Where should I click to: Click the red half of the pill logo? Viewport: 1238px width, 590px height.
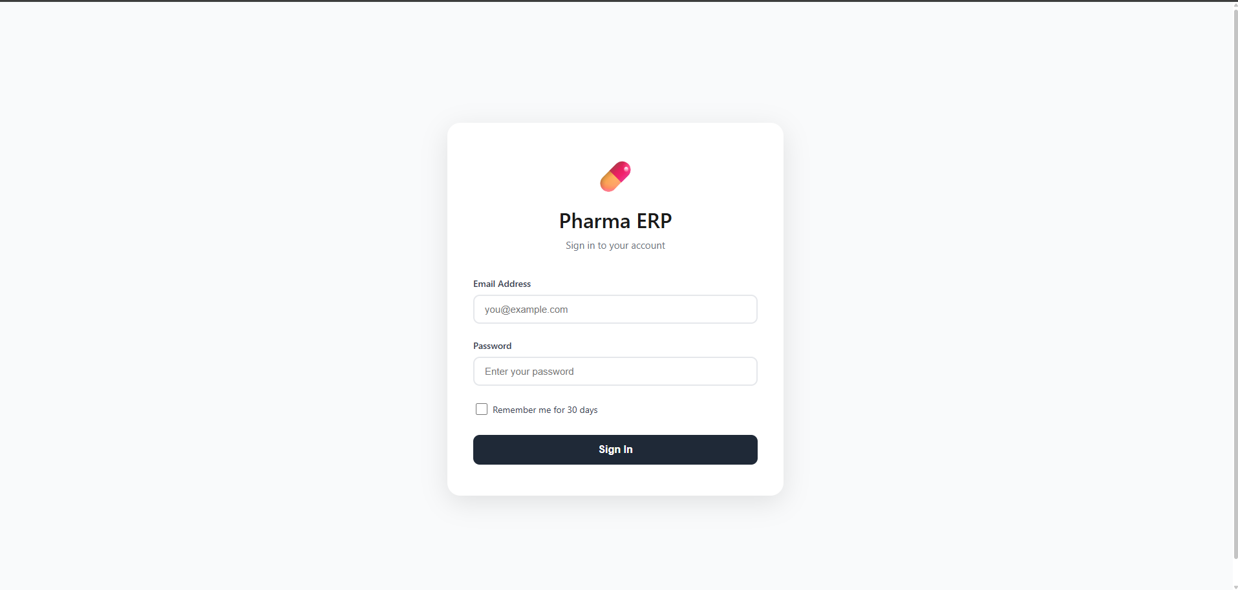pyautogui.click(x=622, y=170)
